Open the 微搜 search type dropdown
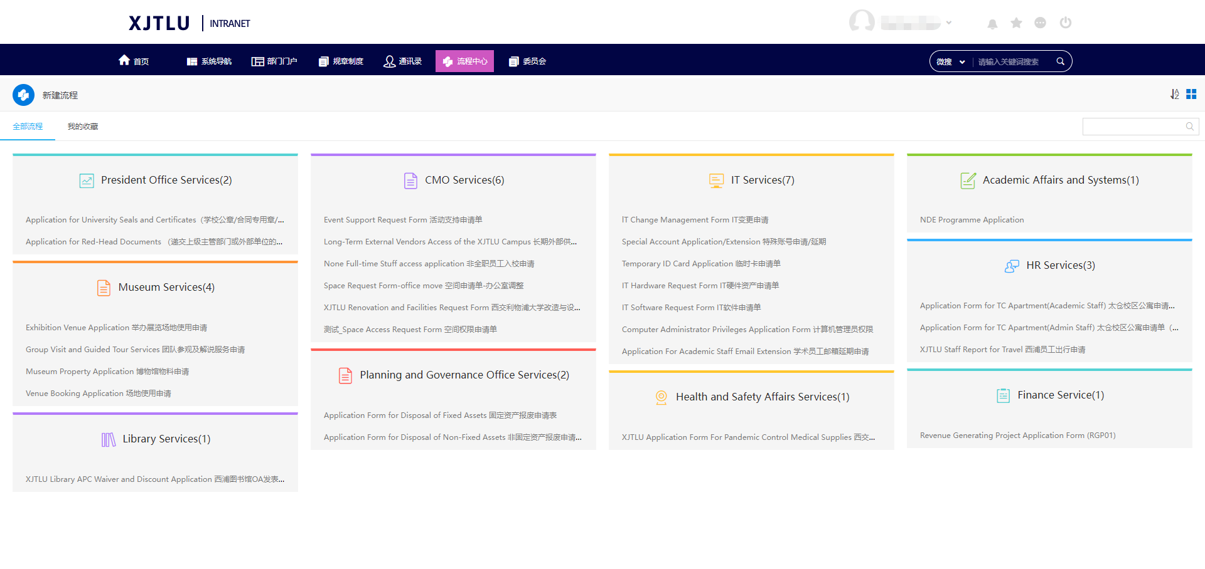Screen dimensions: 1205x569 click(950, 61)
